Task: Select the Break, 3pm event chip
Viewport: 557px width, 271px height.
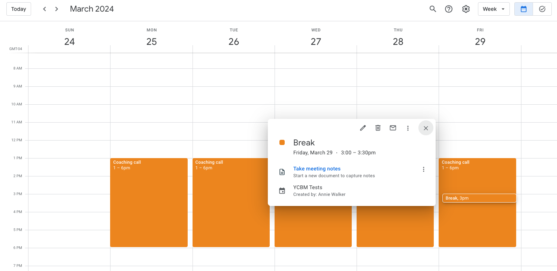Action: click(x=479, y=198)
